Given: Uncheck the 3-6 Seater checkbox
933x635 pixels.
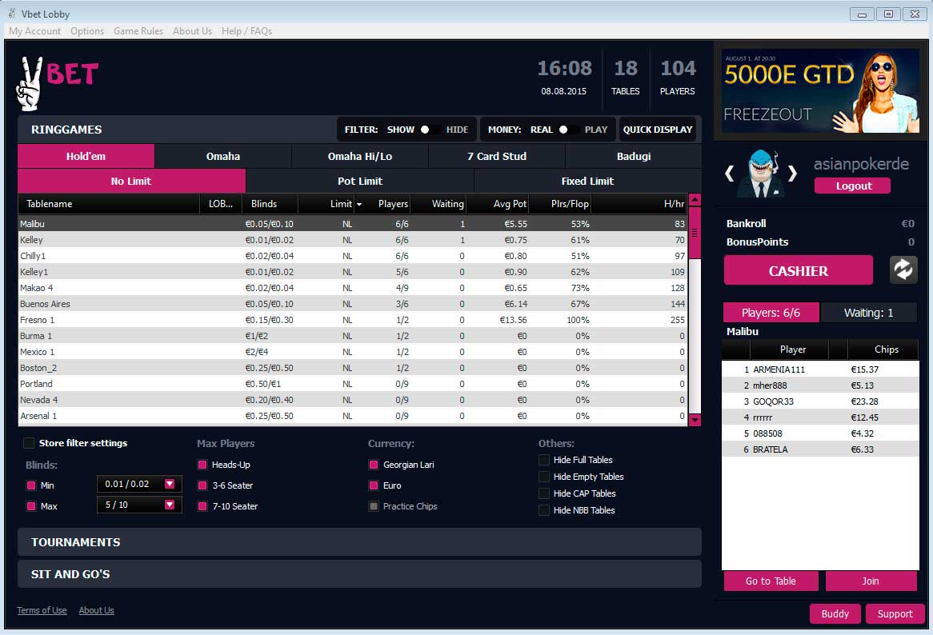Looking at the screenshot, I should pos(202,485).
